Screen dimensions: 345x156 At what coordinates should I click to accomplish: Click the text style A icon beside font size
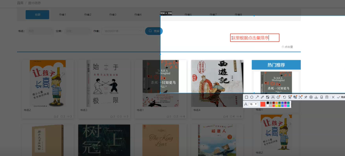(246, 104)
